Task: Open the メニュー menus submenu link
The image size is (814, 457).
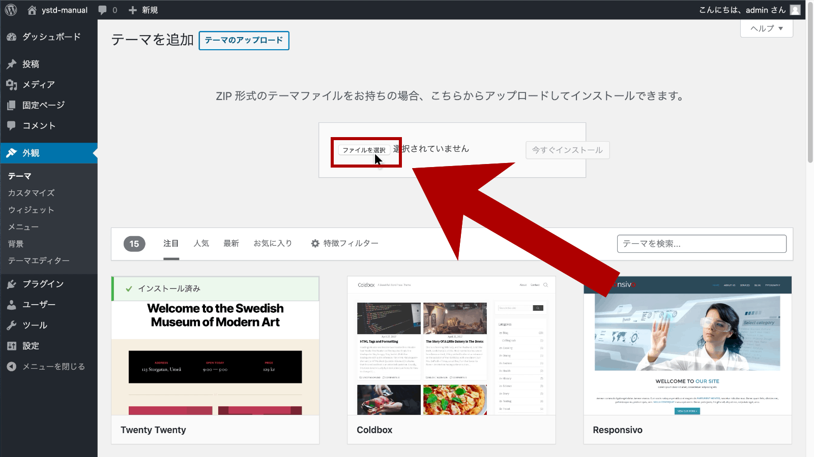Action: pyautogui.click(x=23, y=226)
